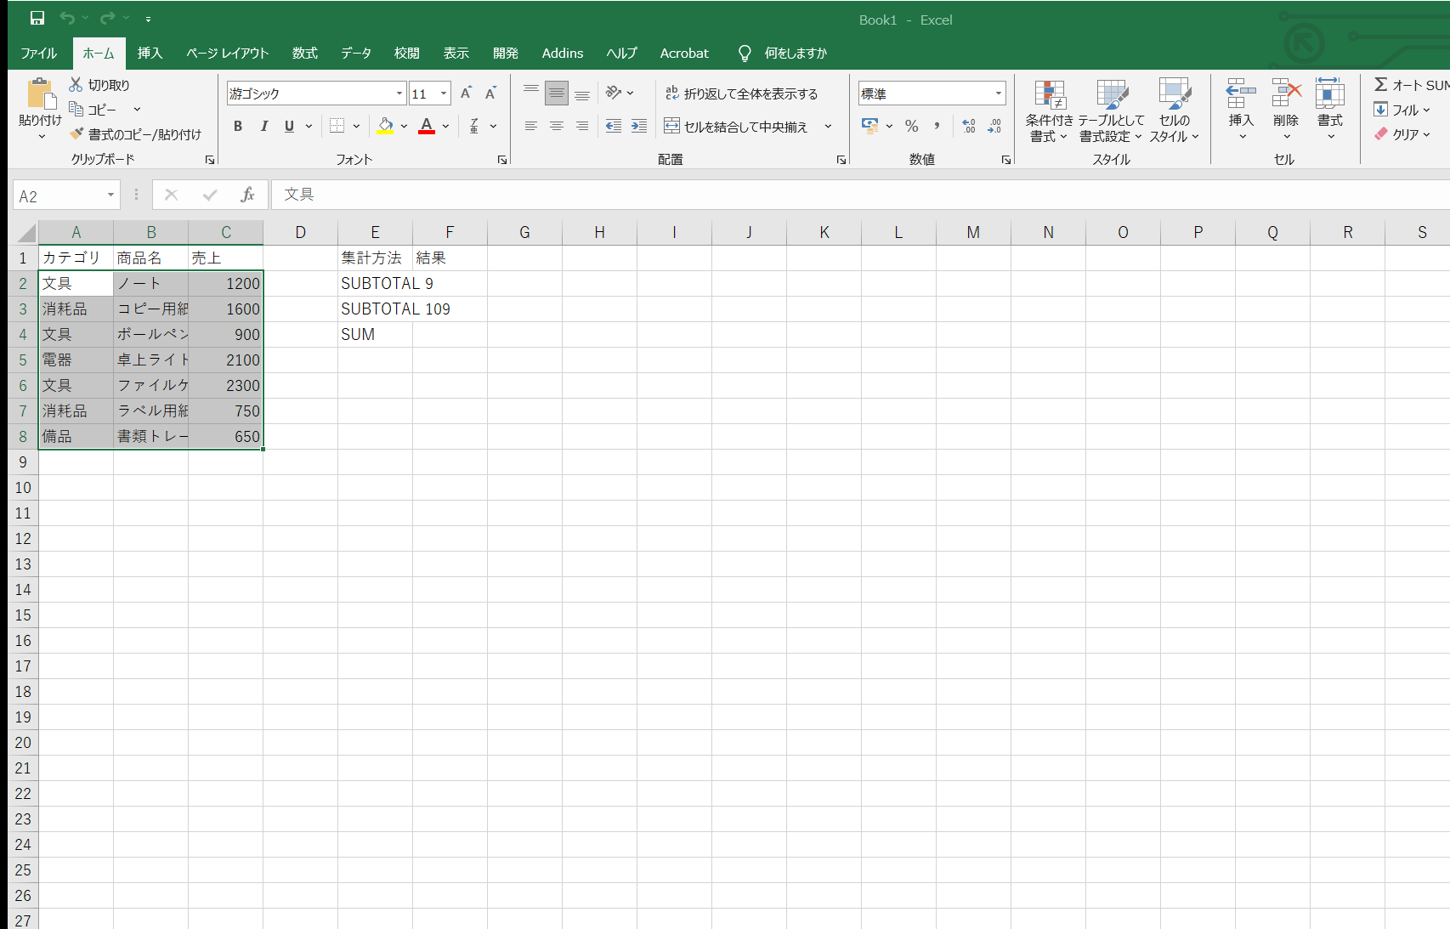Click the Save icon in title bar
The image size is (1450, 929).
coord(37,18)
